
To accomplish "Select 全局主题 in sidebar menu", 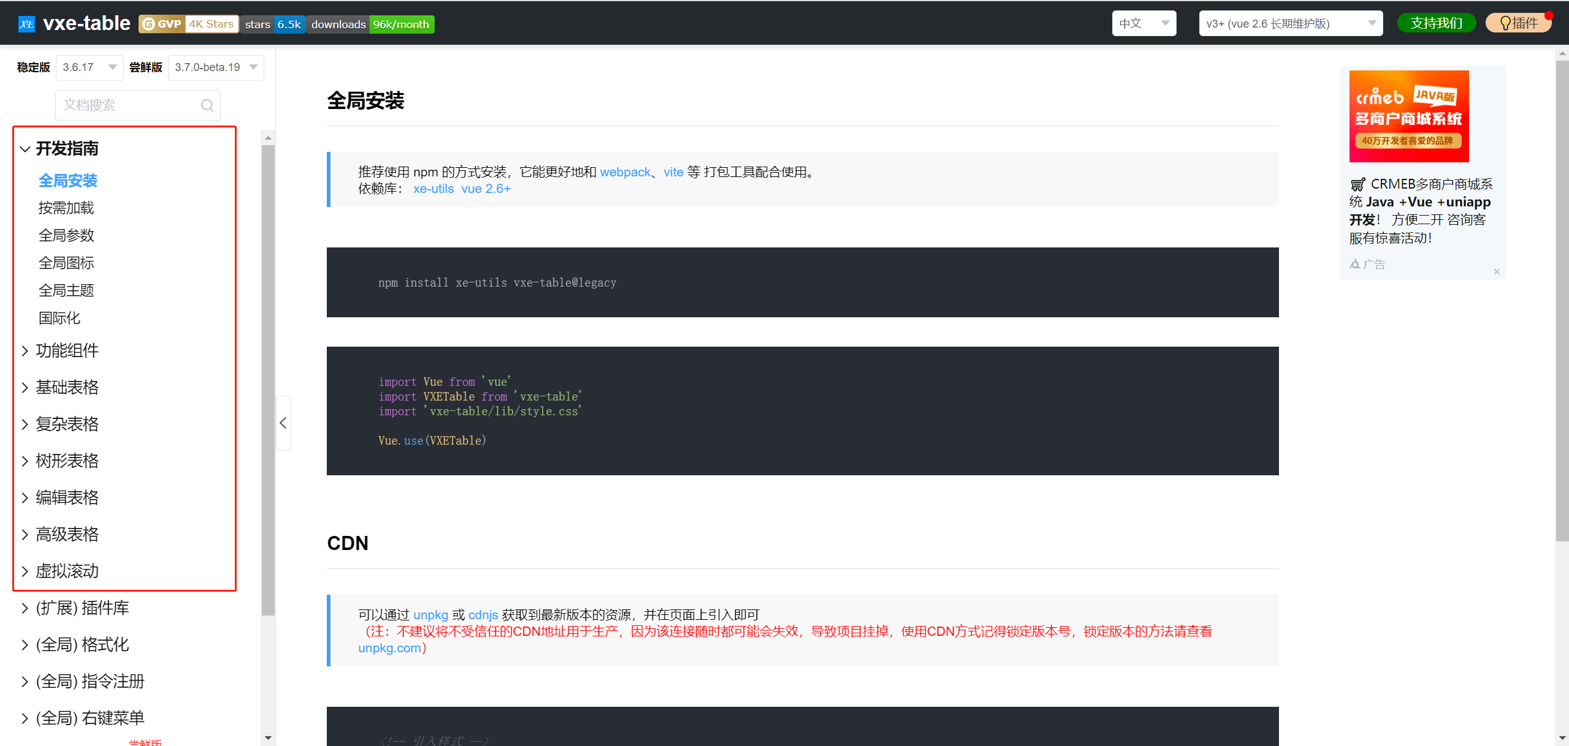I will [66, 290].
